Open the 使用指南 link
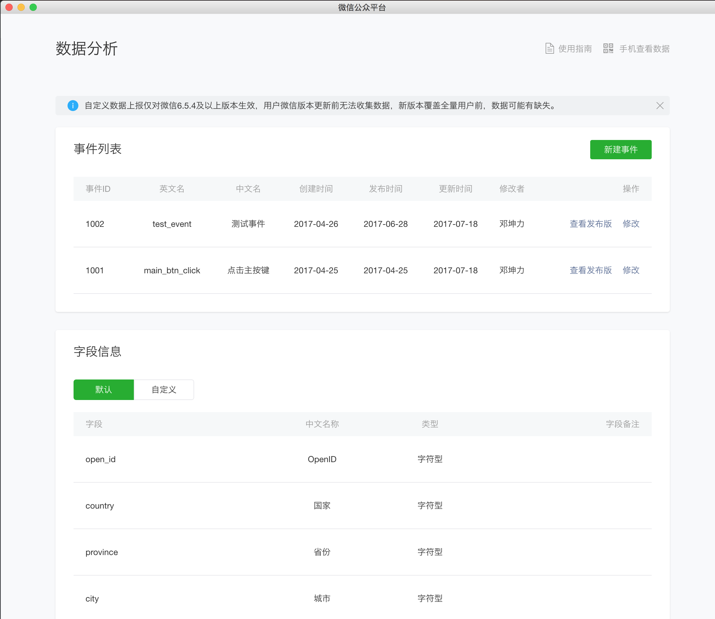The height and width of the screenshot is (619, 715). point(575,49)
